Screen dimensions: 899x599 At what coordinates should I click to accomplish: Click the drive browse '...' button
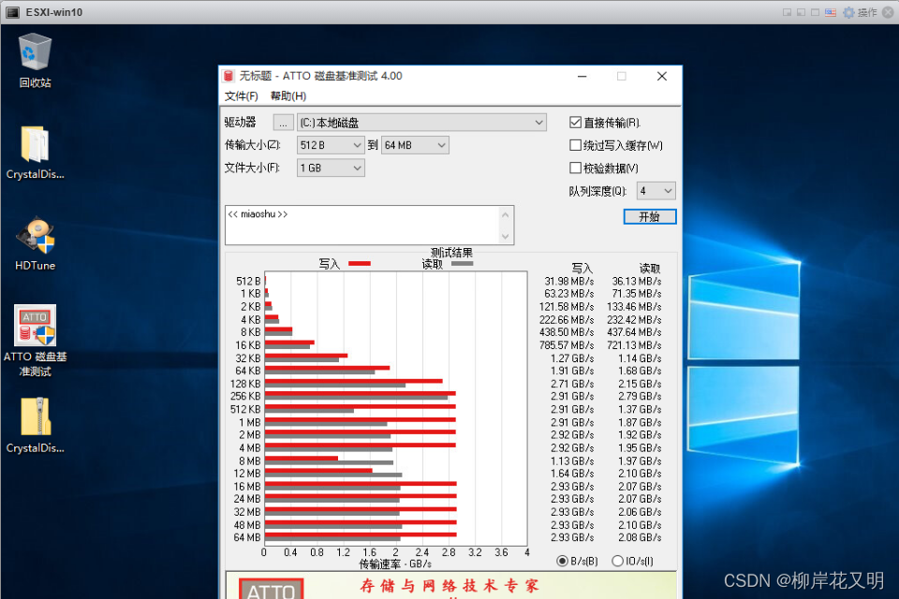(x=283, y=123)
